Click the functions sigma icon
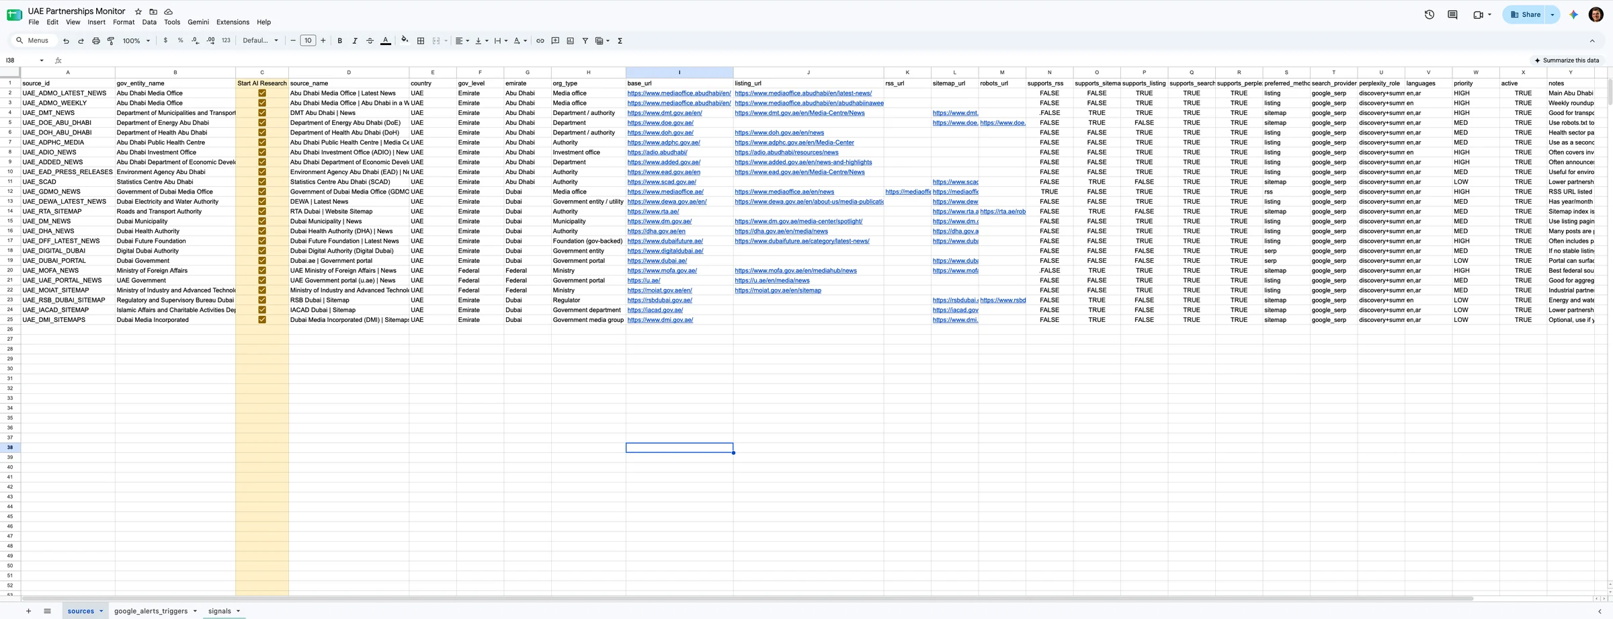The height and width of the screenshot is (619, 1613). [x=620, y=41]
